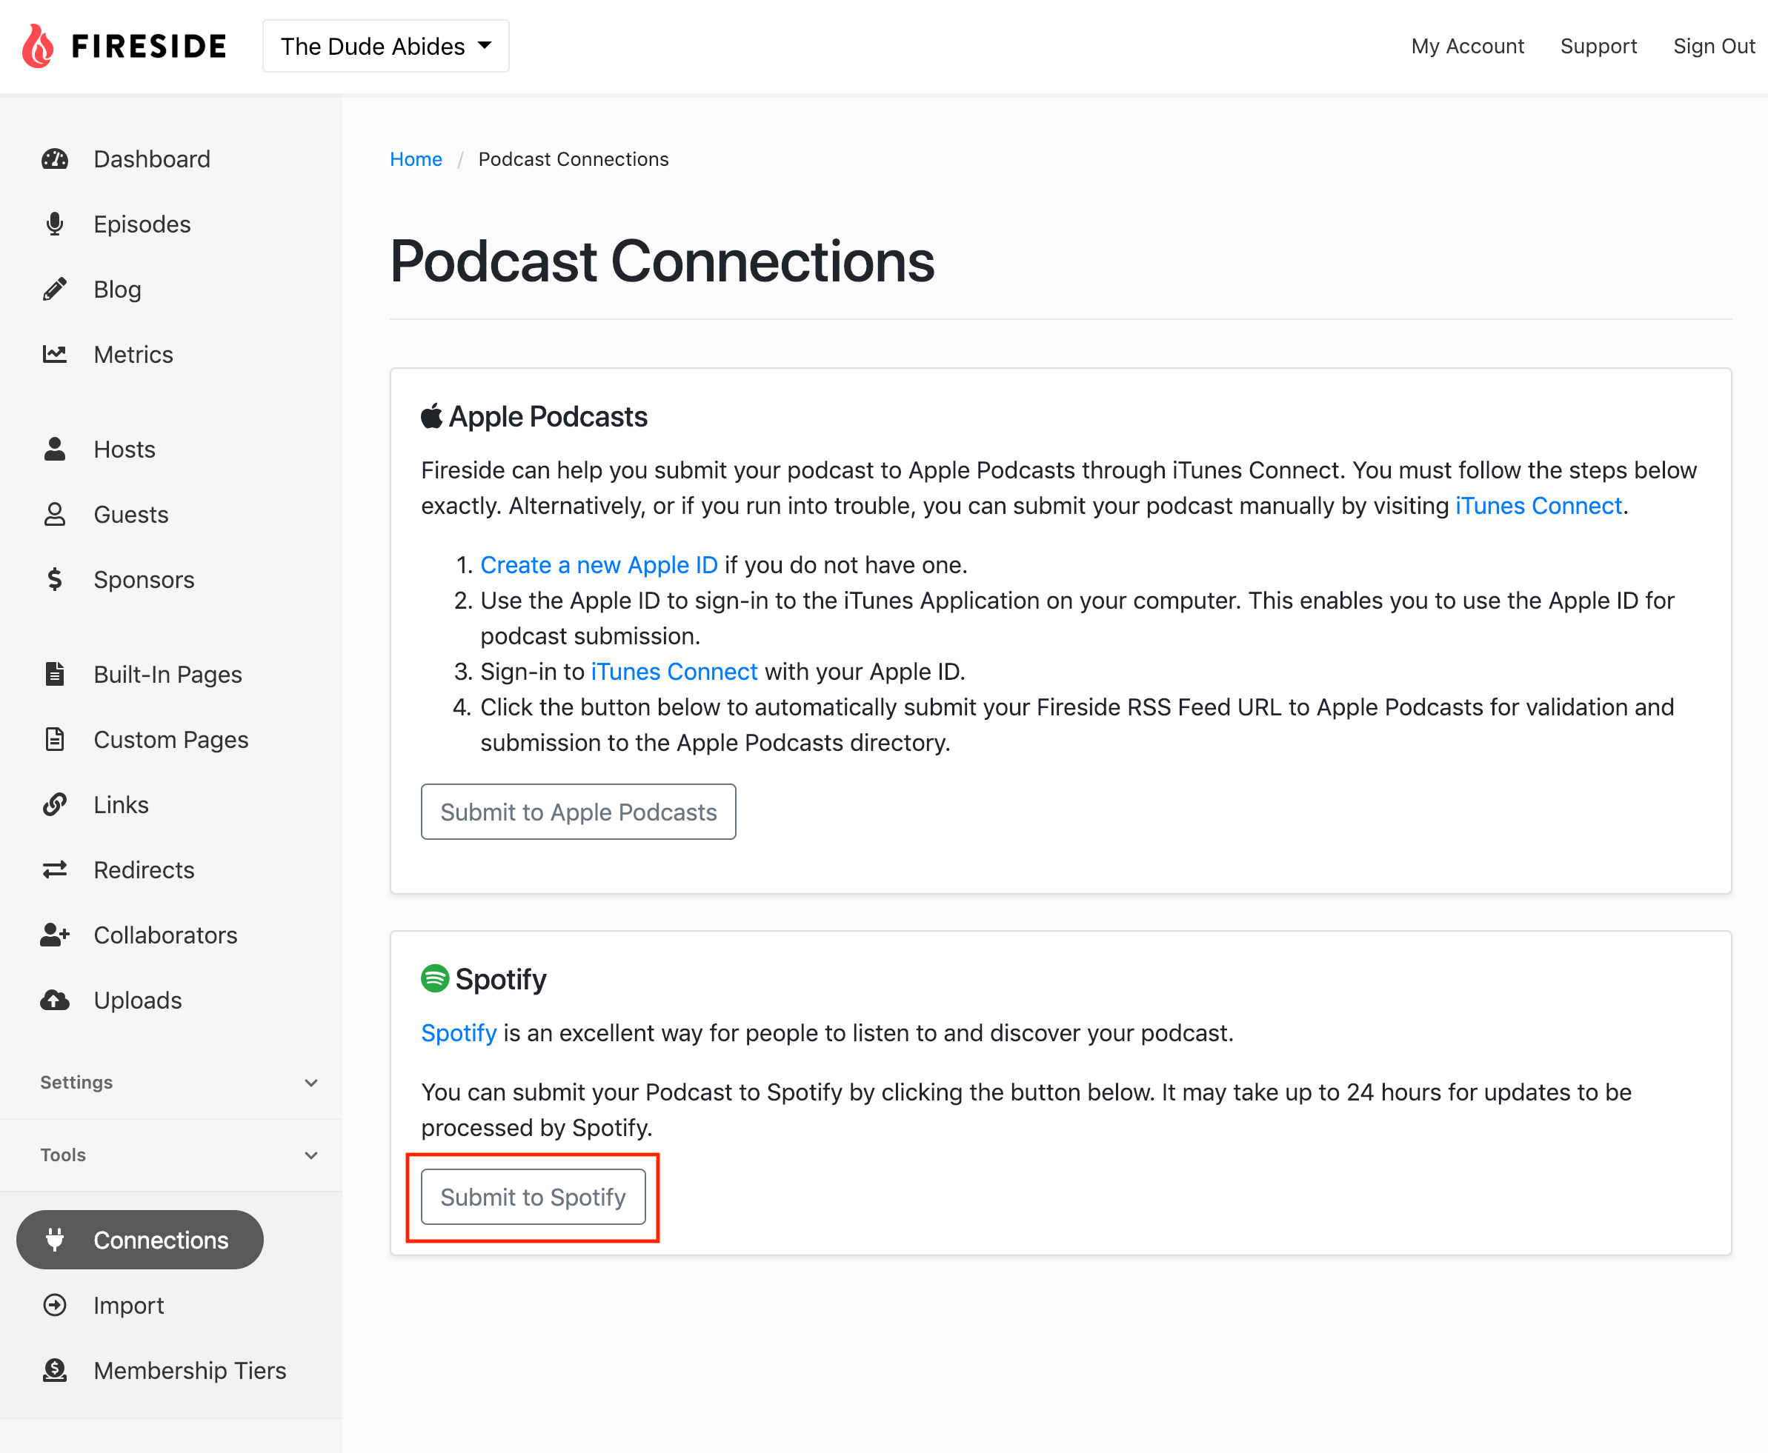Navigate to Guests
Viewport: 1768px width, 1453px height.
click(130, 515)
